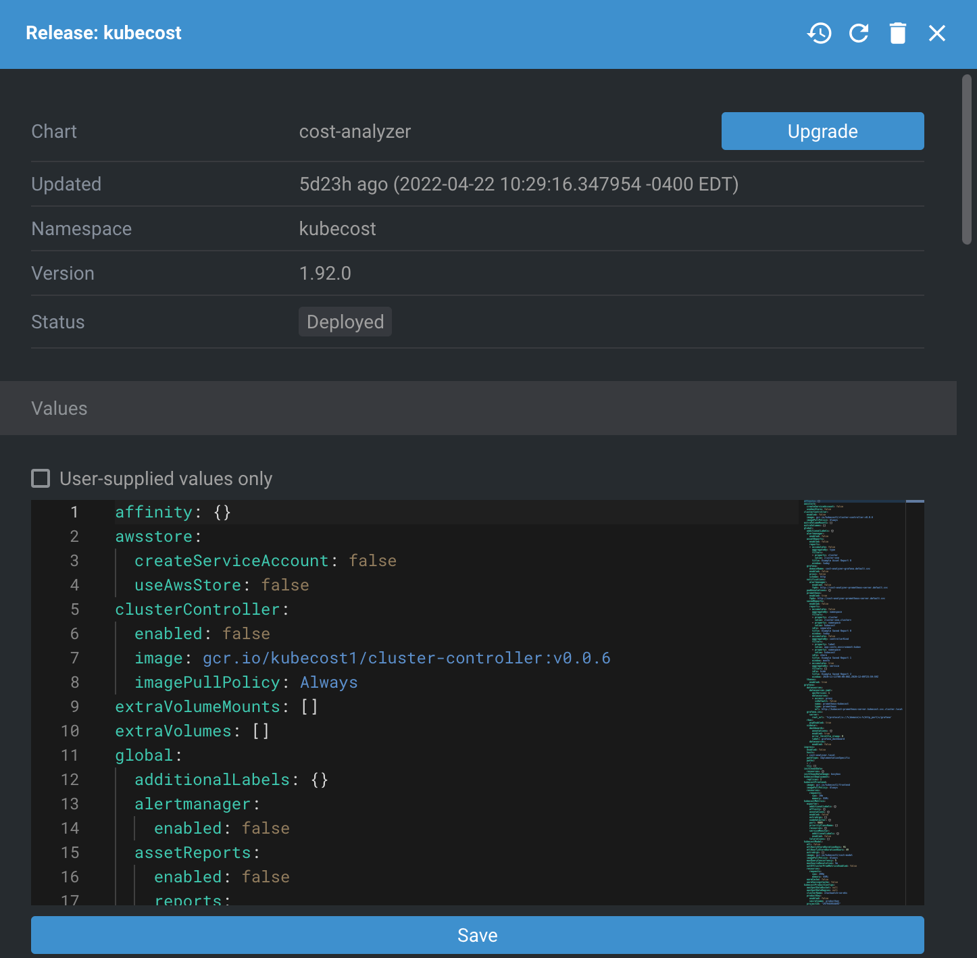This screenshot has height=958, width=977.
Task: Click createServiceAccount false value line
Action: coord(266,561)
